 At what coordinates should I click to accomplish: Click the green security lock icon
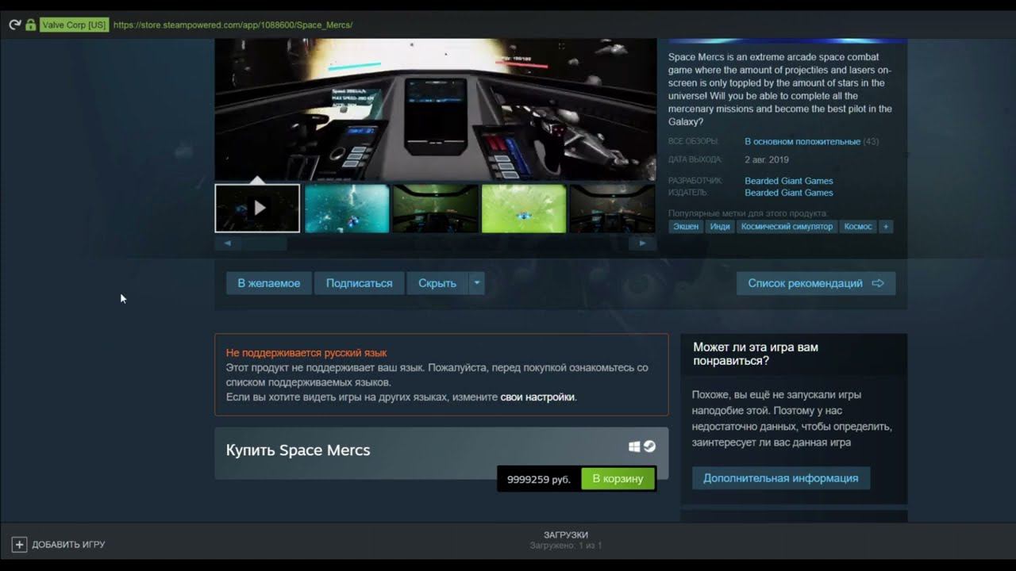pyautogui.click(x=30, y=25)
